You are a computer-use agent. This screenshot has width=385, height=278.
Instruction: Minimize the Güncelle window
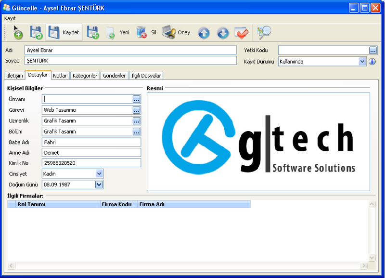tap(354, 8)
